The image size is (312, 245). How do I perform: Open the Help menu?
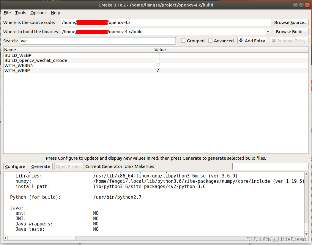55,13
